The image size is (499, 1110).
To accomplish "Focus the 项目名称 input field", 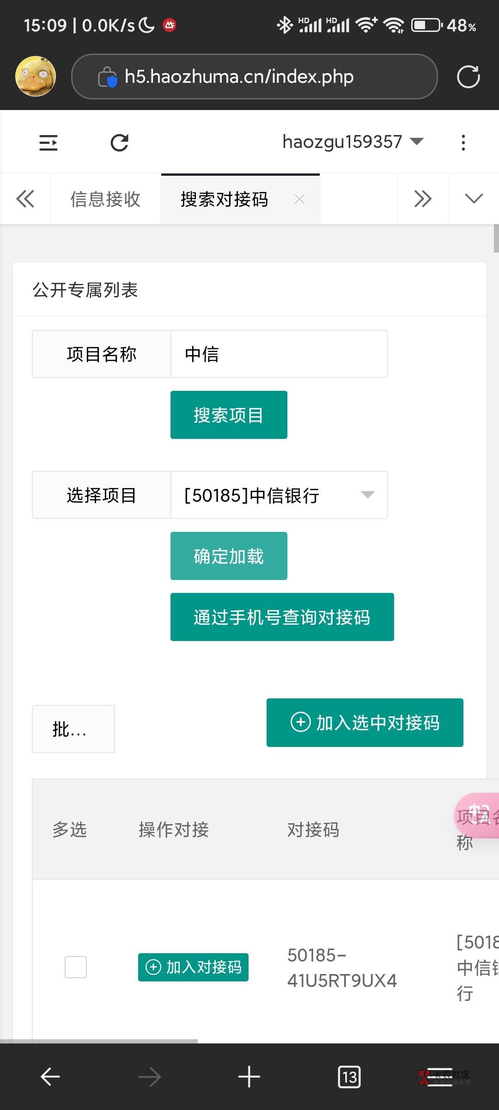I will coord(279,354).
